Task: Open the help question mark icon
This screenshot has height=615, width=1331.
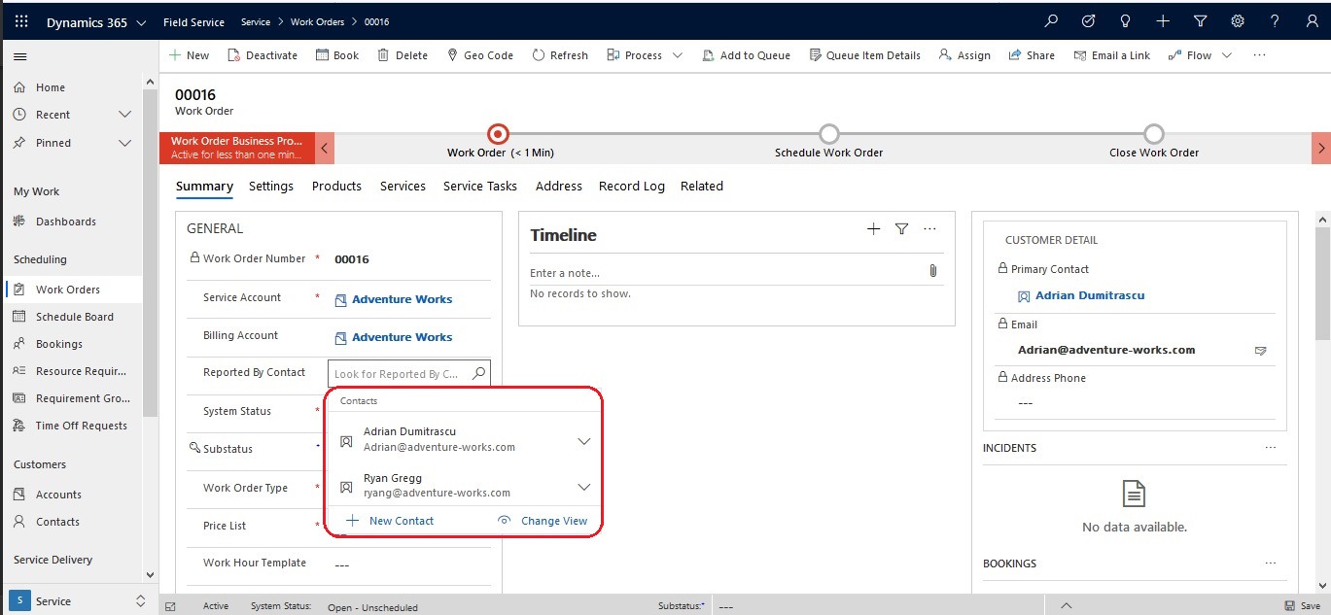Action: coord(1275,21)
